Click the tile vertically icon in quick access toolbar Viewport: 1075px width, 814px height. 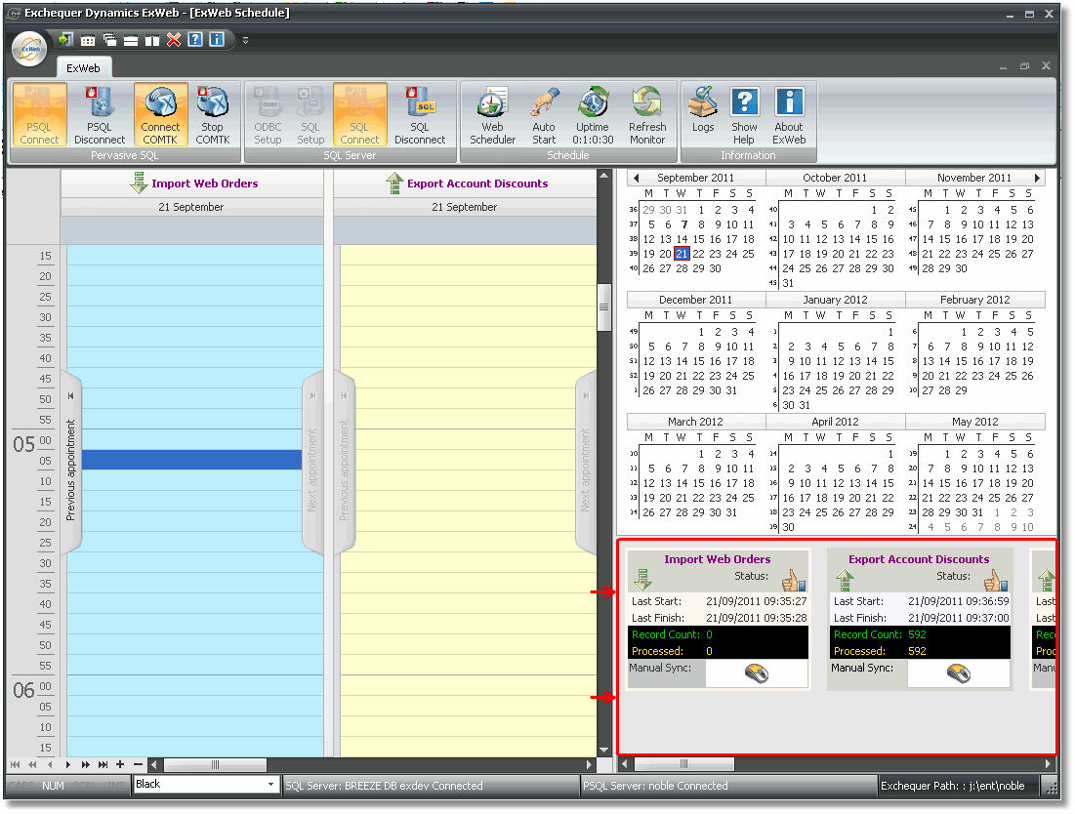(152, 40)
